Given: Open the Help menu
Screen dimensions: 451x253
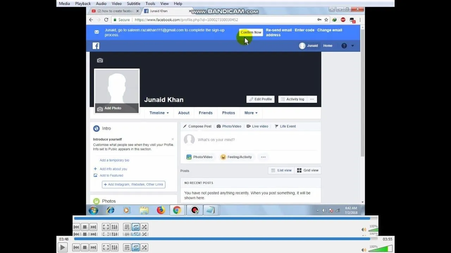Looking at the screenshot, I should [x=178, y=4].
